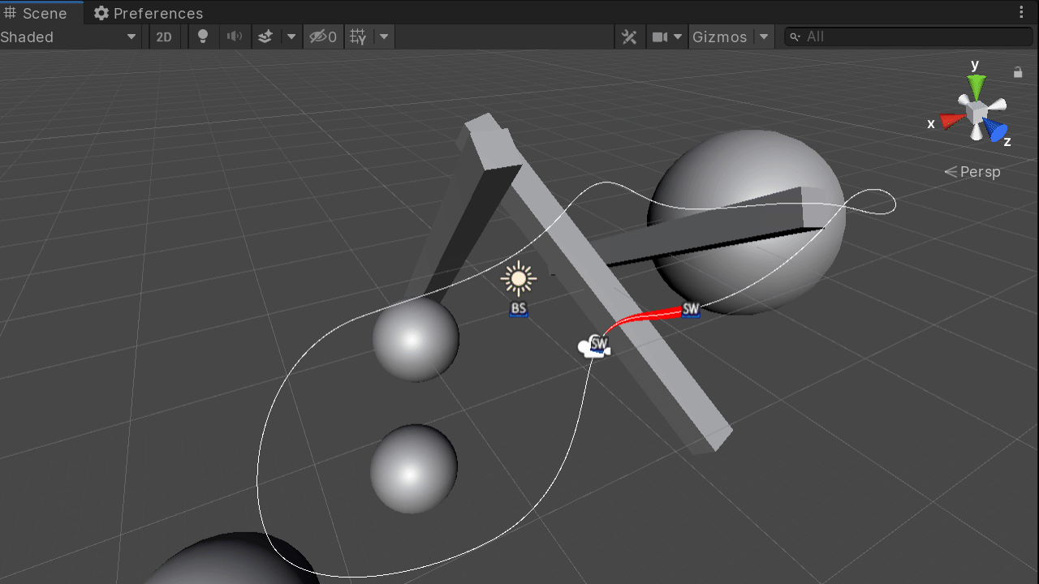1039x584 pixels.
Task: Click the green Y axis cone
Action: click(976, 84)
